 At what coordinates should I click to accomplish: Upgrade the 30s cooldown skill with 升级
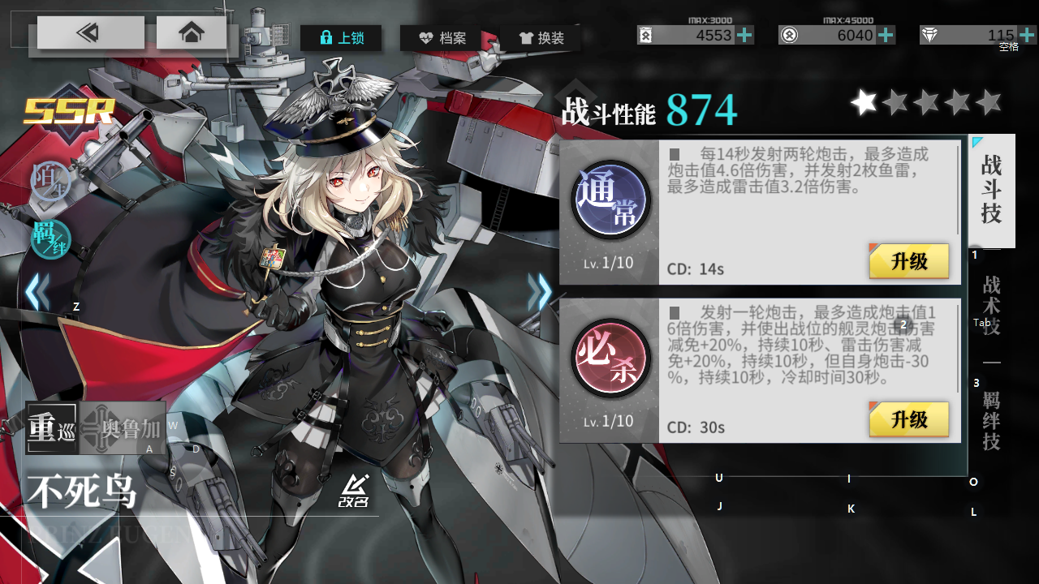(909, 420)
